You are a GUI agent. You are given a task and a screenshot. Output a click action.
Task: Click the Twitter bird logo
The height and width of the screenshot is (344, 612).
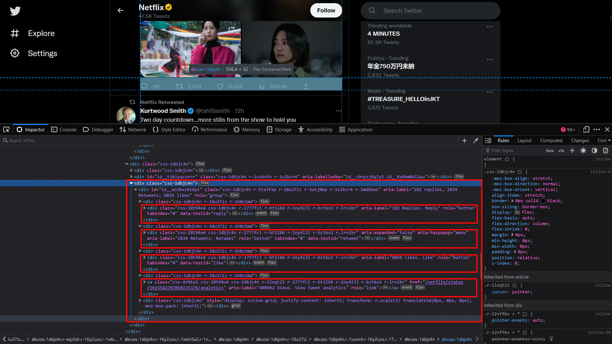pos(15,11)
